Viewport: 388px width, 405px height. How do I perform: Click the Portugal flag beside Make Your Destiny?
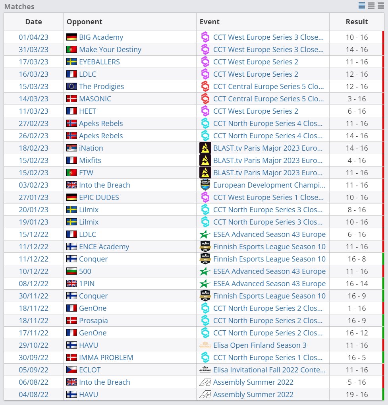[71, 49]
